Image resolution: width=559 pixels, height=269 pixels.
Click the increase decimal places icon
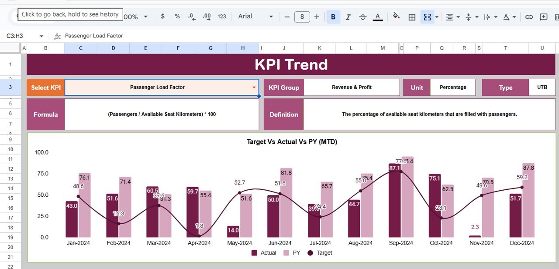point(207,17)
